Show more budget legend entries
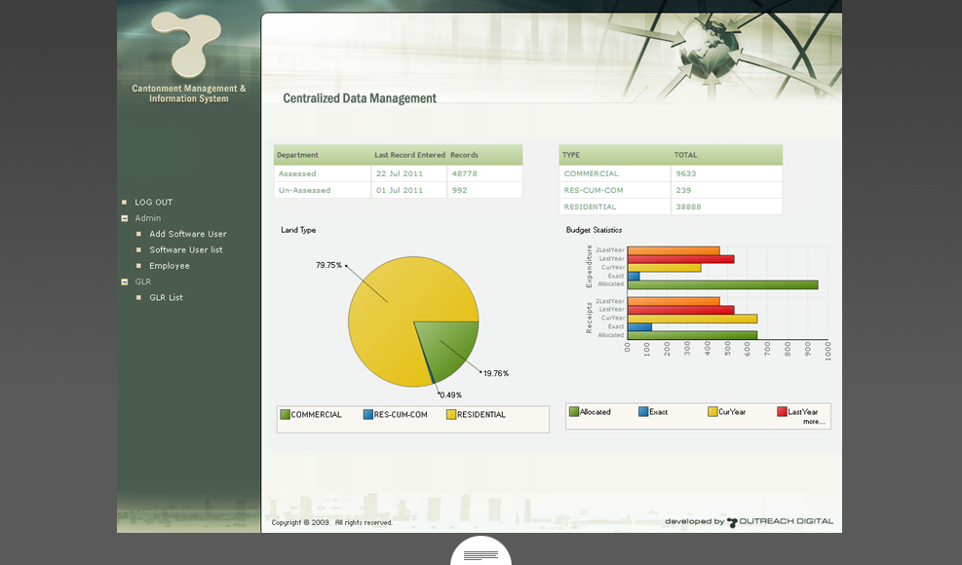The height and width of the screenshot is (565, 962). pos(814,422)
